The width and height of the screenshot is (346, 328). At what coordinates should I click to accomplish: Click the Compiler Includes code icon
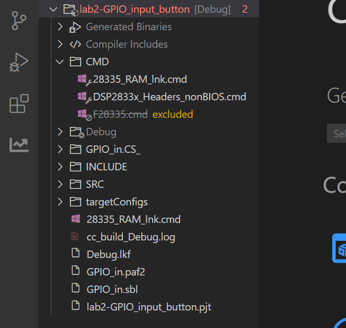(x=76, y=45)
